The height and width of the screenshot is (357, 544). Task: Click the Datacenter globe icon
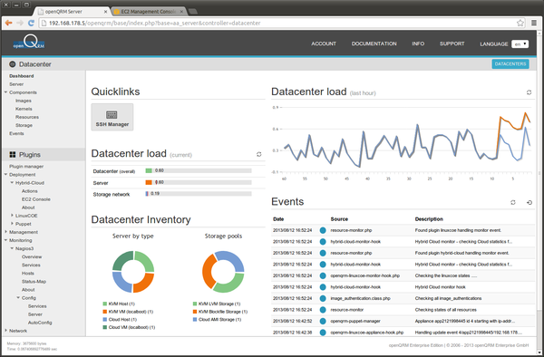(x=13, y=64)
